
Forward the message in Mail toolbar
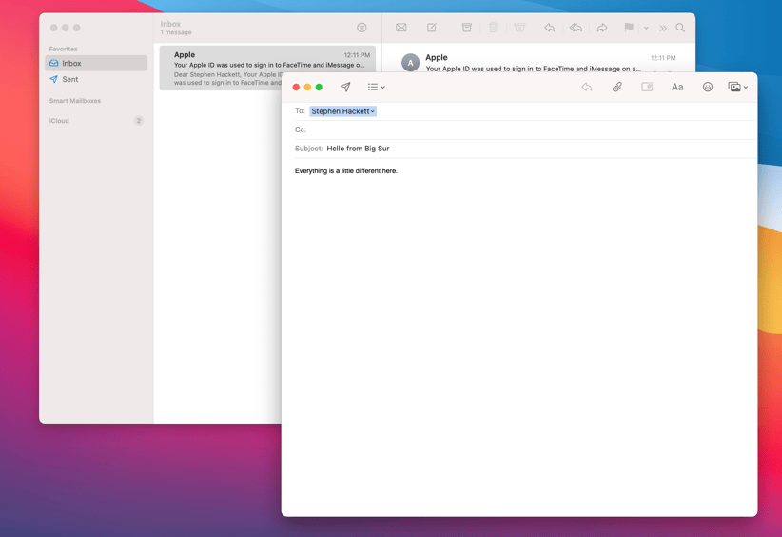click(x=602, y=28)
